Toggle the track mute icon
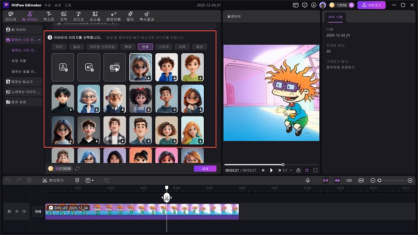 [24, 211]
